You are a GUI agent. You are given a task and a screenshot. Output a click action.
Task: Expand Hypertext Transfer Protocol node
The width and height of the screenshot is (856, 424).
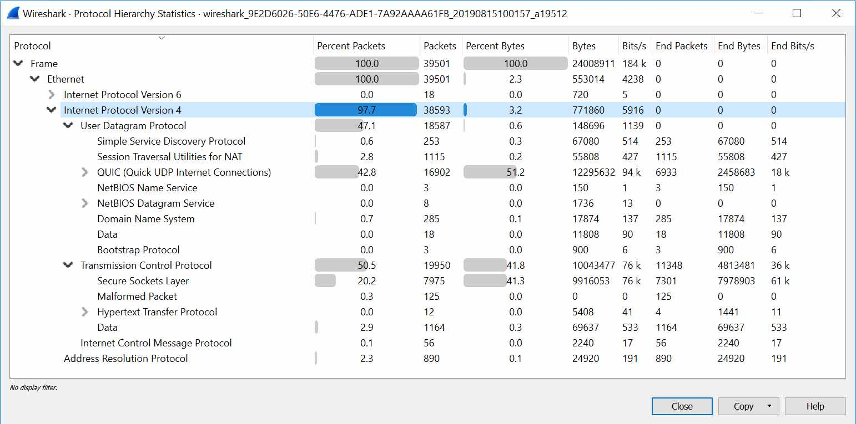[85, 312]
